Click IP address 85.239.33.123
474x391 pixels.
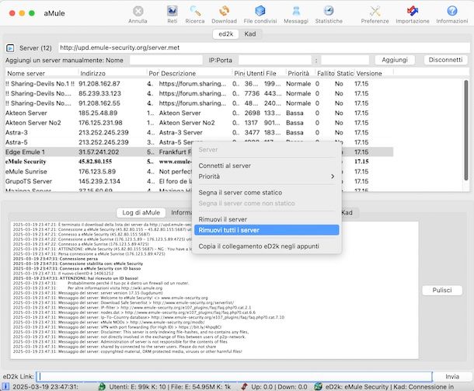99,93
